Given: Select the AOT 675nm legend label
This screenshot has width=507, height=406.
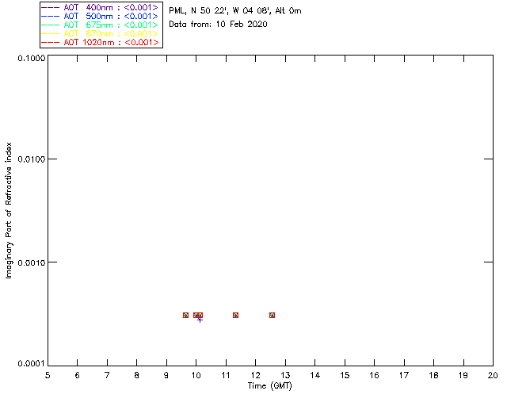Looking at the screenshot, I should [x=111, y=25].
